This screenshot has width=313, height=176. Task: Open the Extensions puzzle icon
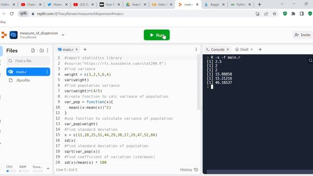click(x=293, y=14)
